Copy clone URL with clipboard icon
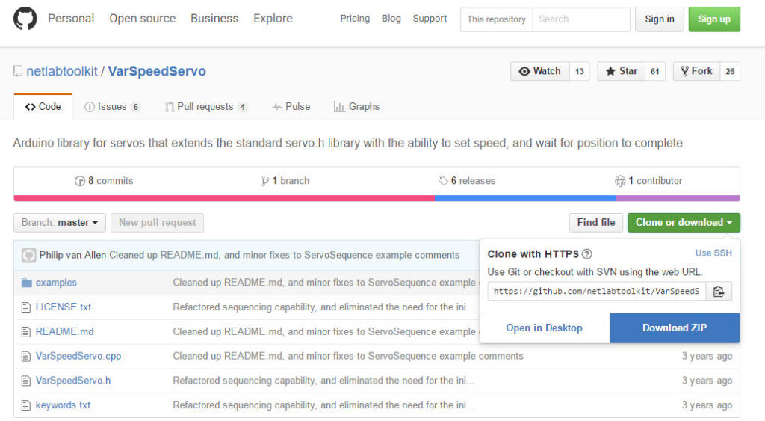 pos(719,292)
